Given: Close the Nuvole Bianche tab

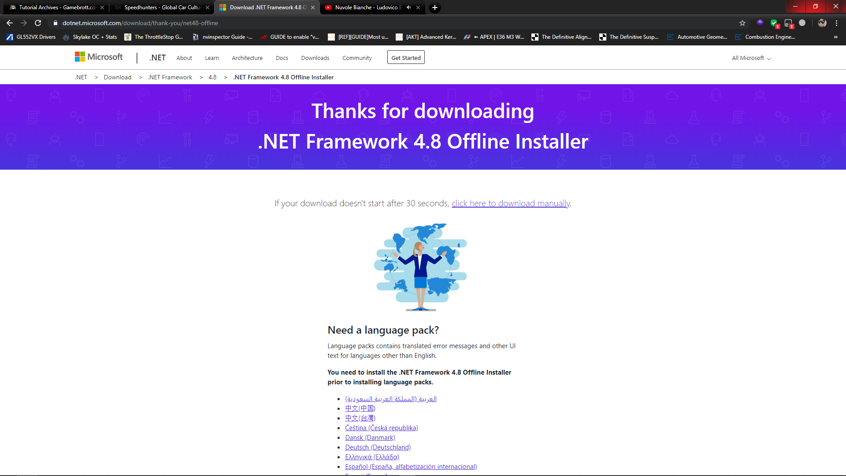Looking at the screenshot, I should [x=418, y=7].
